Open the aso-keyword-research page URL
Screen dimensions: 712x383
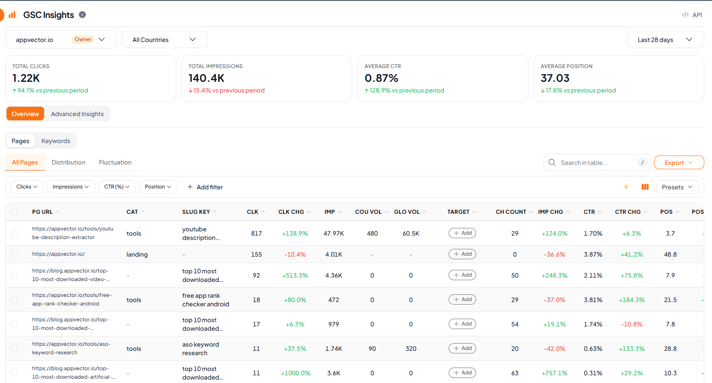click(72, 348)
